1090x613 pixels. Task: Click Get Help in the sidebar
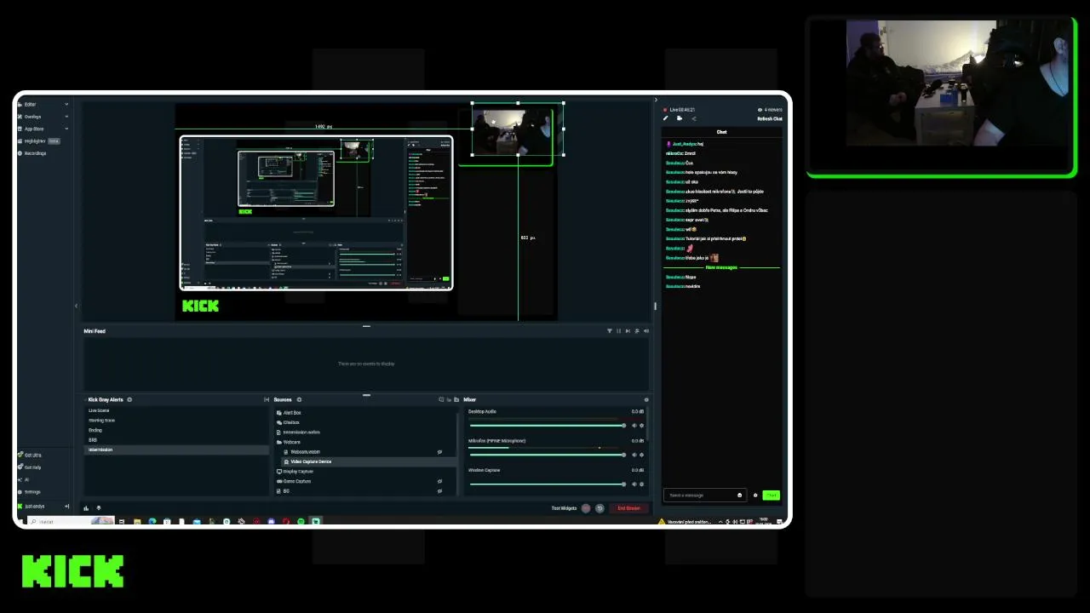32,467
